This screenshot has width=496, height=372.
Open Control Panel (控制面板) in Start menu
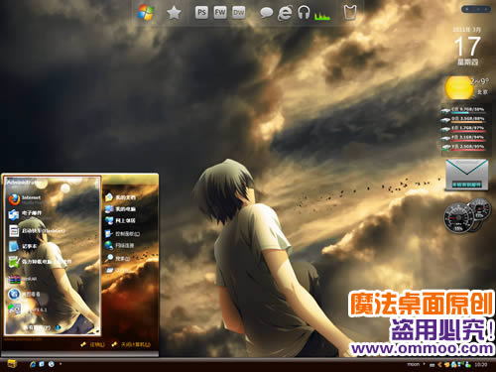122,233
